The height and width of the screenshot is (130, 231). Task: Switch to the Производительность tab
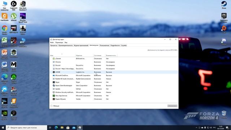[66, 45]
